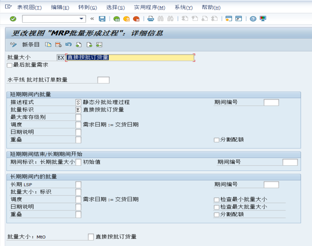This screenshot has height=246, width=312.
Task: Click the short-term 调度 field
Action: (78, 125)
